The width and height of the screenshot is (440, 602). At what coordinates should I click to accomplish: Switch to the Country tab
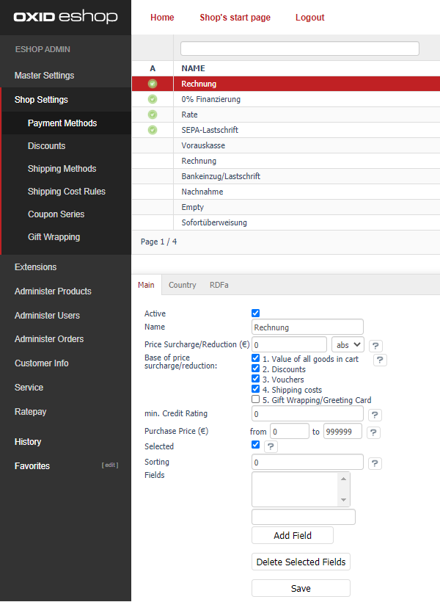coord(182,285)
